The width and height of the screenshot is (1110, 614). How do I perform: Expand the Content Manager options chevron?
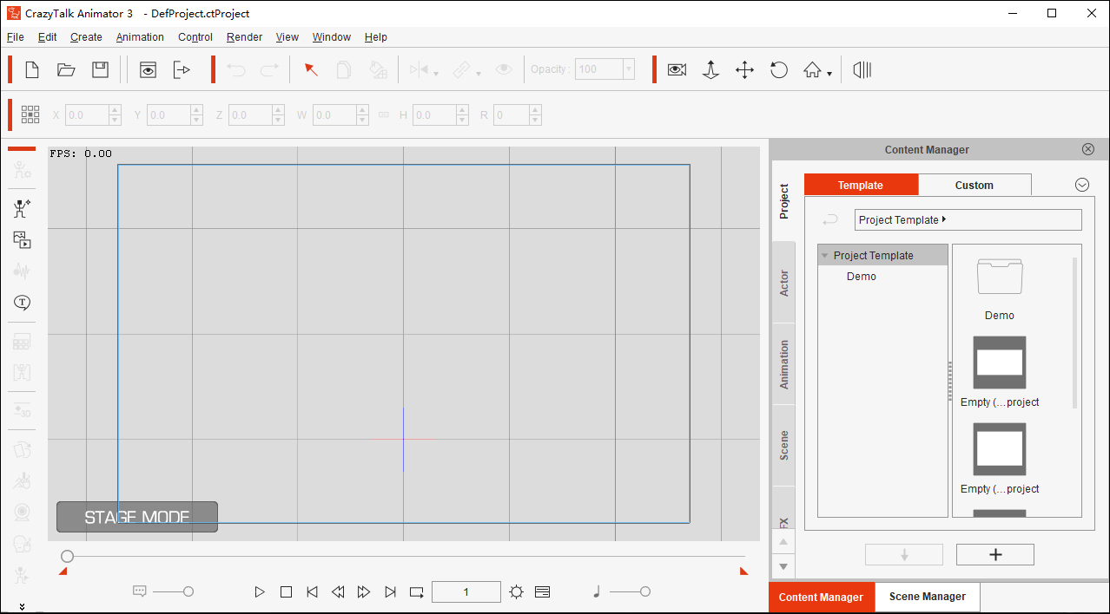(1081, 185)
